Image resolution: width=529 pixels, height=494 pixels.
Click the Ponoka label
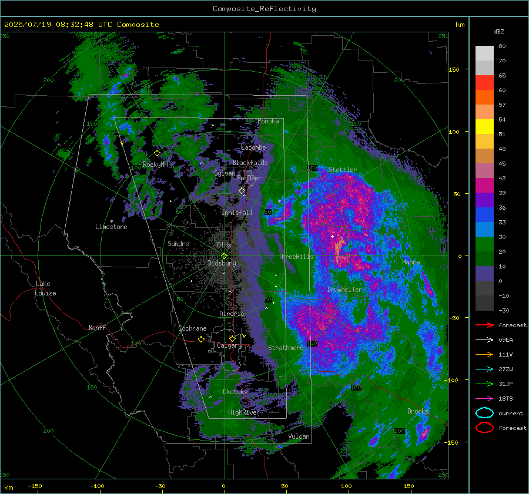(x=268, y=121)
